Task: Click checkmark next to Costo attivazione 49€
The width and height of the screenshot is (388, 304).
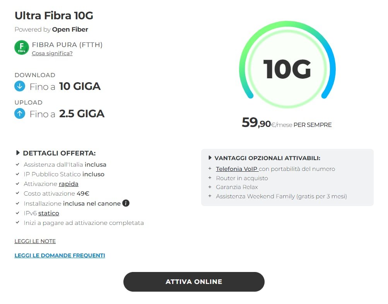Action: pos(17,193)
